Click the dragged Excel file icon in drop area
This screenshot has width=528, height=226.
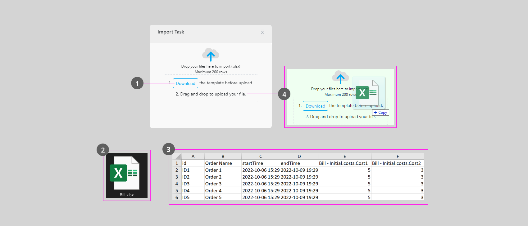tap(367, 93)
